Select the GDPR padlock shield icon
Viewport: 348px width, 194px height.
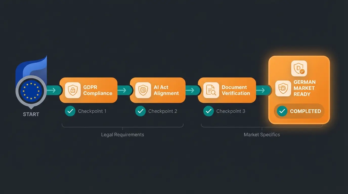(x=73, y=90)
